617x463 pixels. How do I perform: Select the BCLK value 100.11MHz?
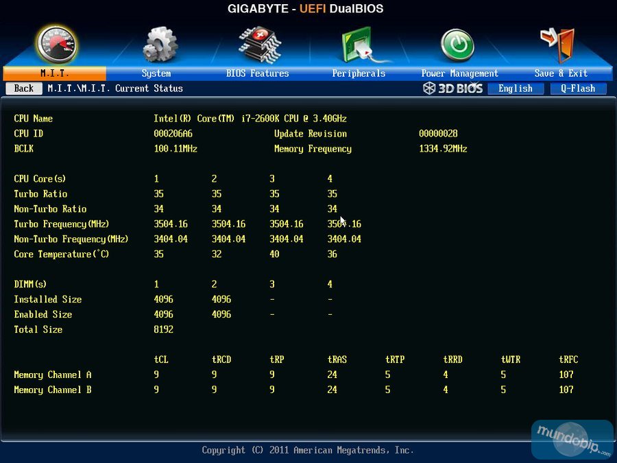(176, 149)
